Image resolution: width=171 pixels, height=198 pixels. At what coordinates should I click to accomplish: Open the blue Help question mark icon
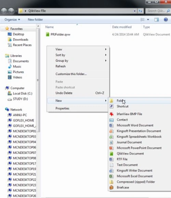[166, 20]
